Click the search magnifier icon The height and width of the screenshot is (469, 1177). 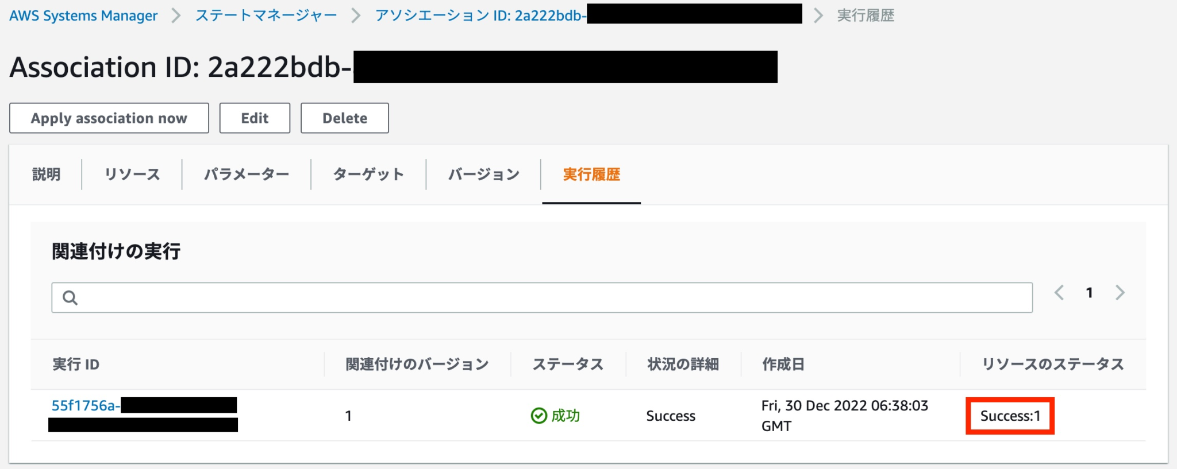[70, 297]
